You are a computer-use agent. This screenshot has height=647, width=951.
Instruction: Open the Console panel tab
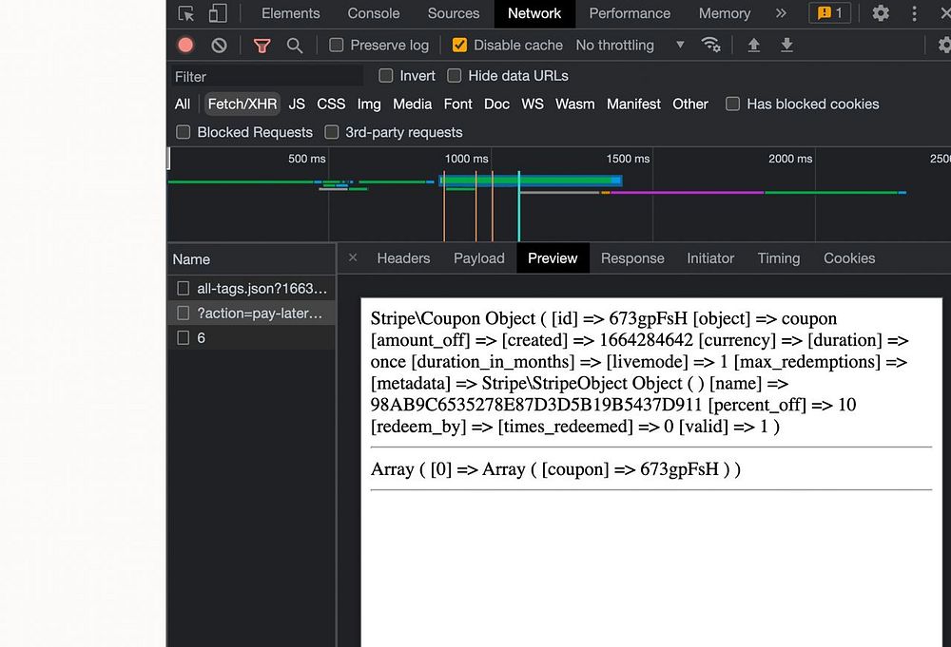point(374,13)
